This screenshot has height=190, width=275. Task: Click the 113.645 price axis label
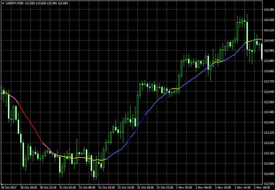[x=269, y=92]
